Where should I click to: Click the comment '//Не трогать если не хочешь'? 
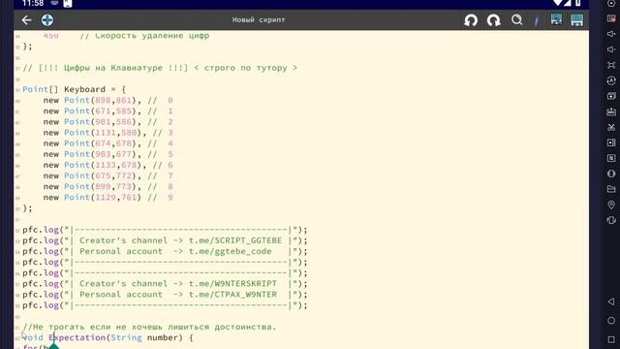pos(149,327)
